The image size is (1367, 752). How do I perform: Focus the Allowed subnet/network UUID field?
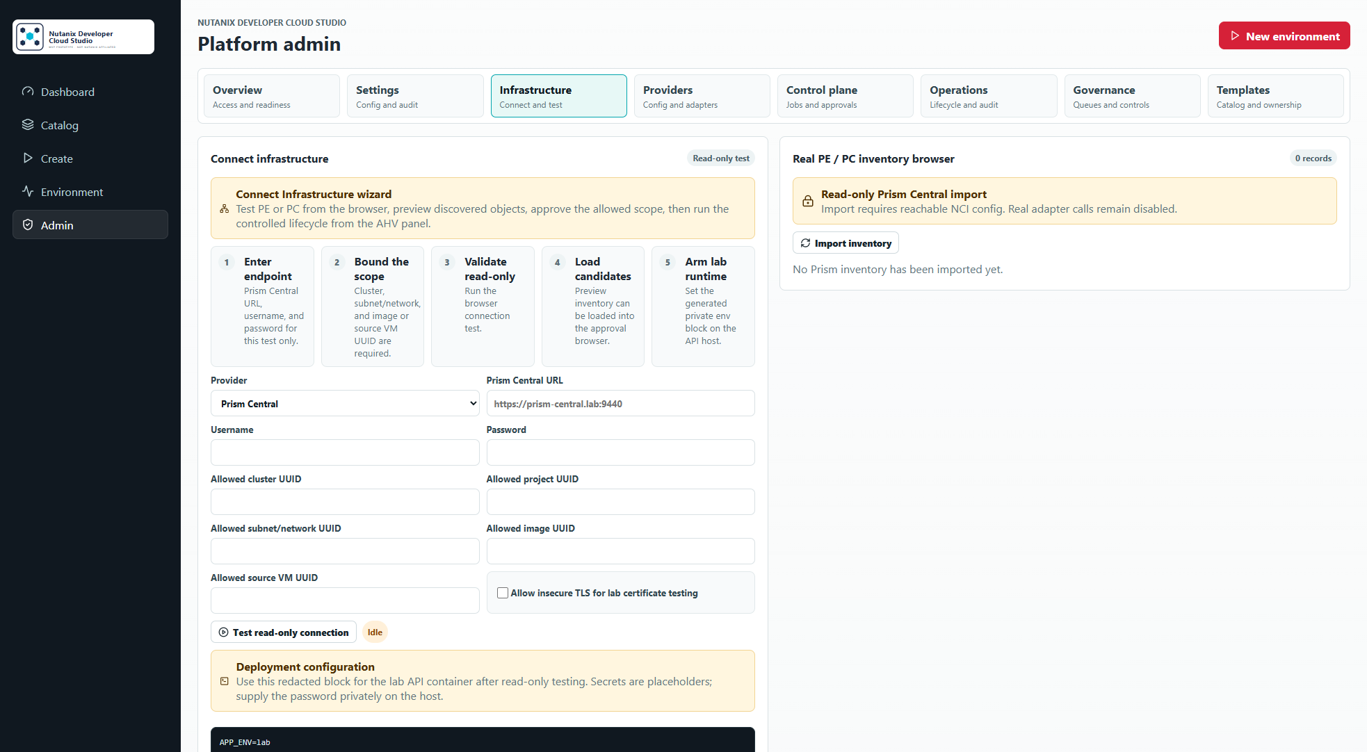pos(345,552)
